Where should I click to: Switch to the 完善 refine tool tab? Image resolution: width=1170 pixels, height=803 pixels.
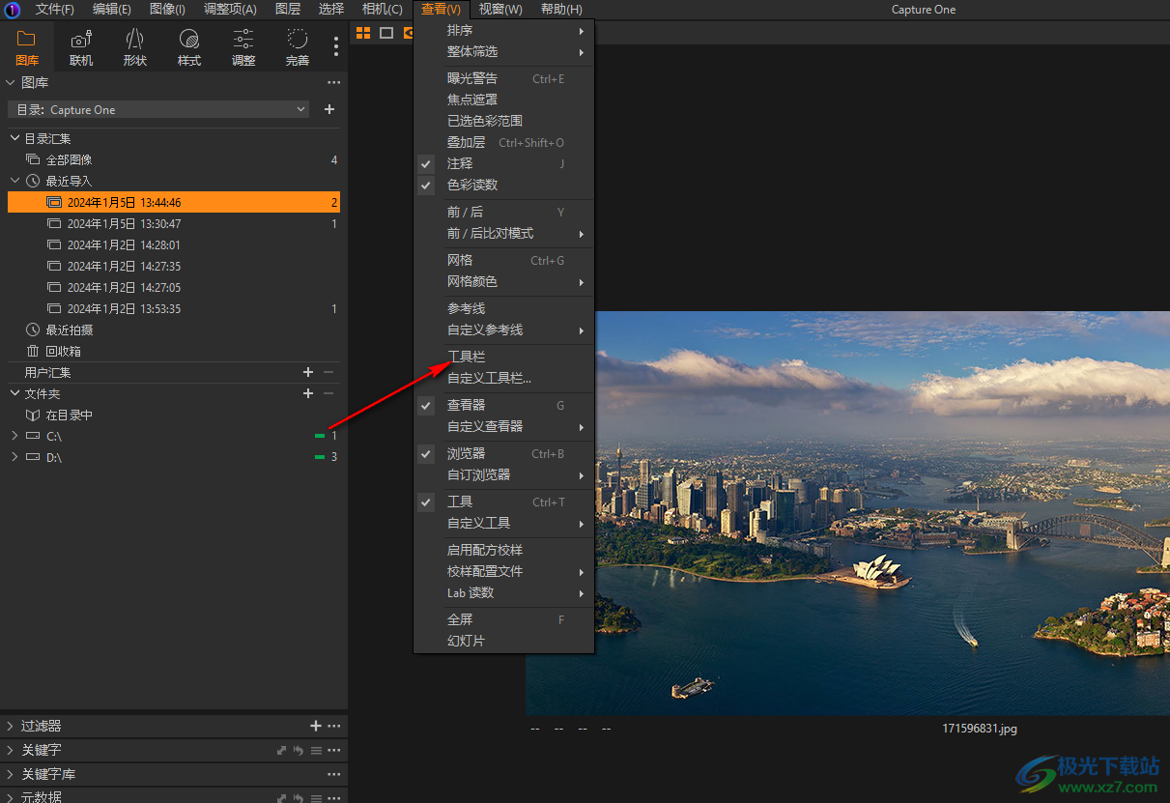pos(298,47)
